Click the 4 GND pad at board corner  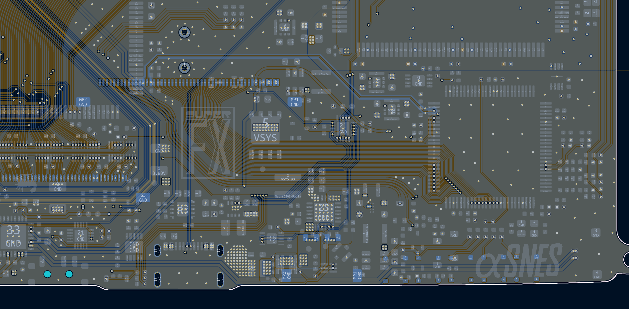point(597,275)
